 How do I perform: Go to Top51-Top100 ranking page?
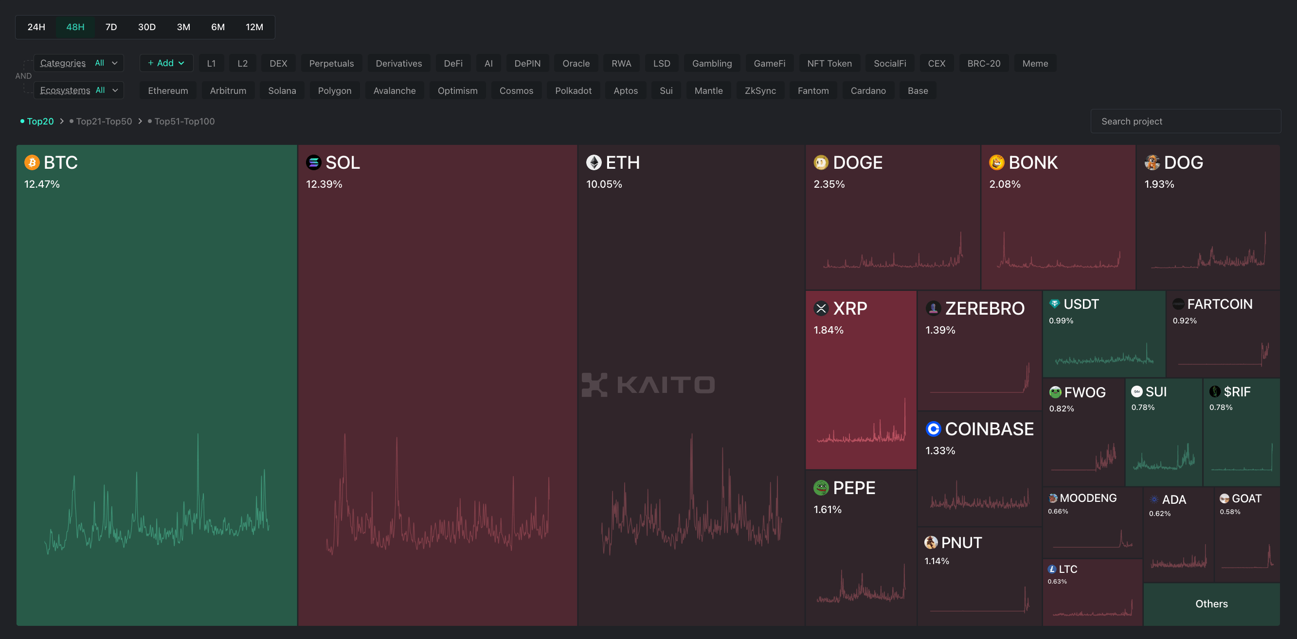click(181, 121)
